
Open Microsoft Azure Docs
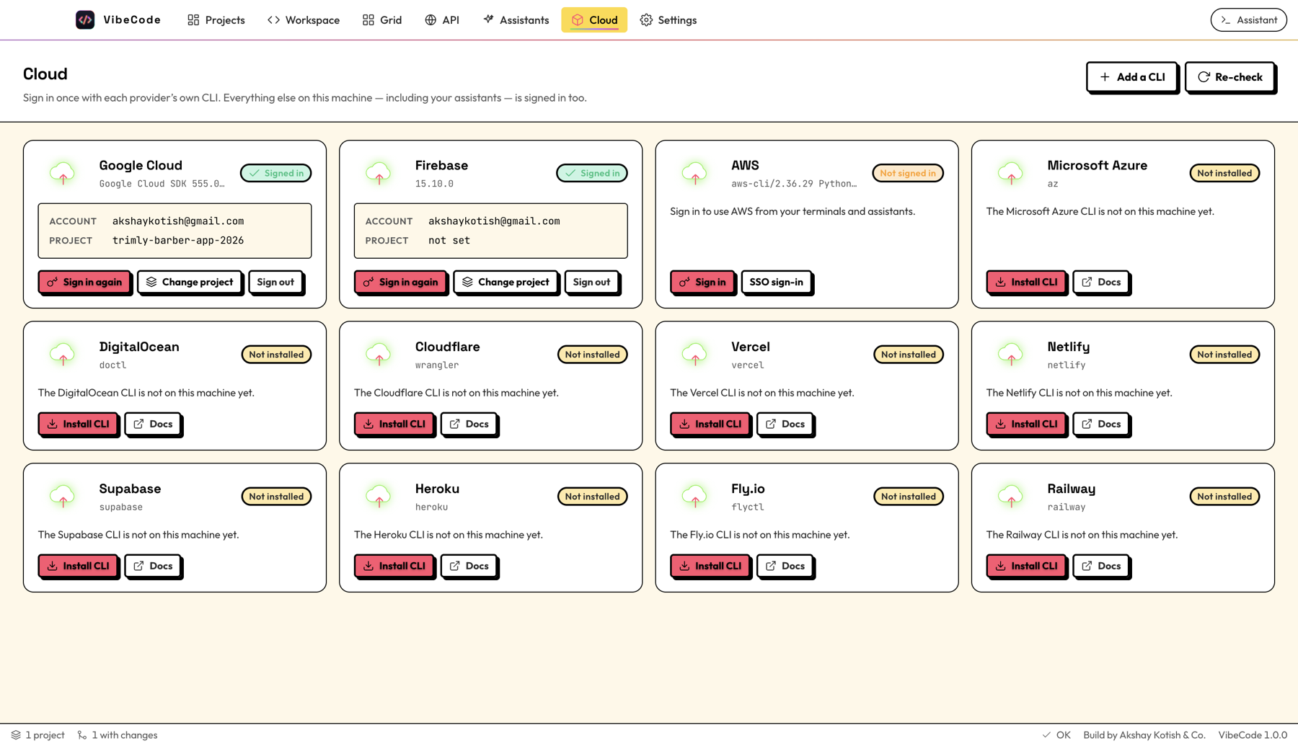click(1100, 282)
